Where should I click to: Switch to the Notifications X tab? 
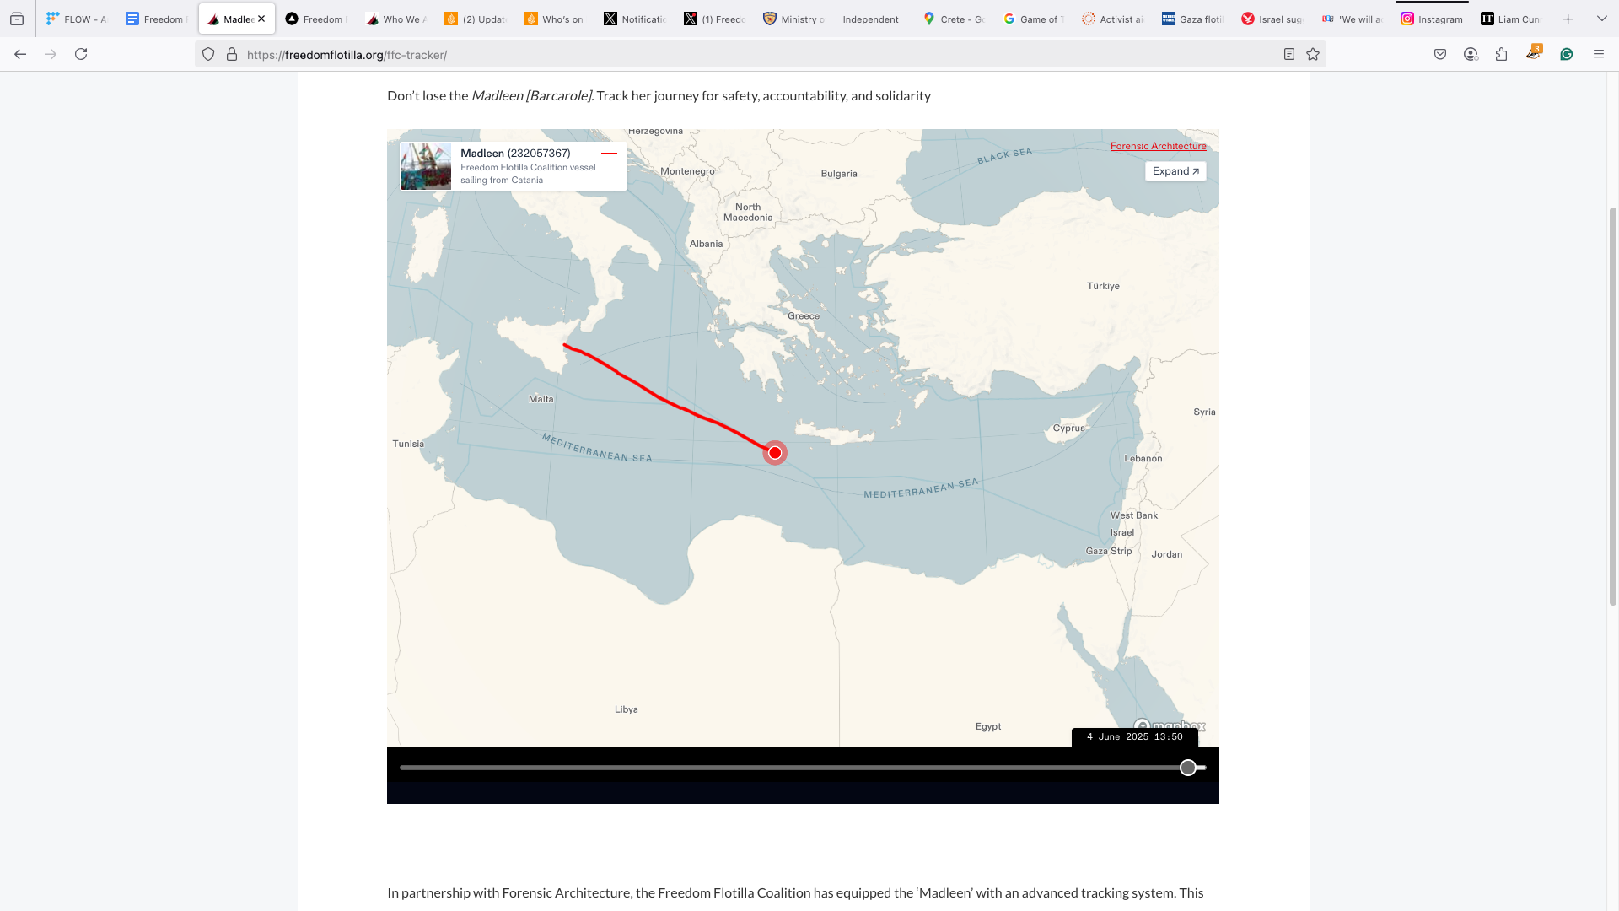tap(635, 19)
